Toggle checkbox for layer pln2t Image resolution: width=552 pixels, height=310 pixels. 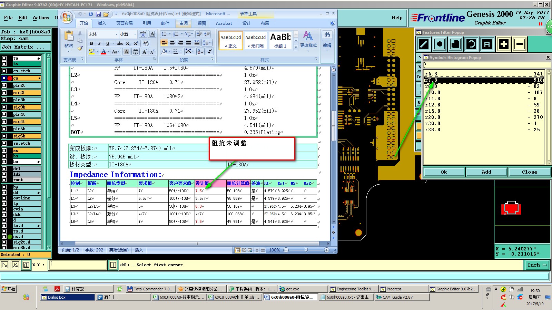[4, 85]
